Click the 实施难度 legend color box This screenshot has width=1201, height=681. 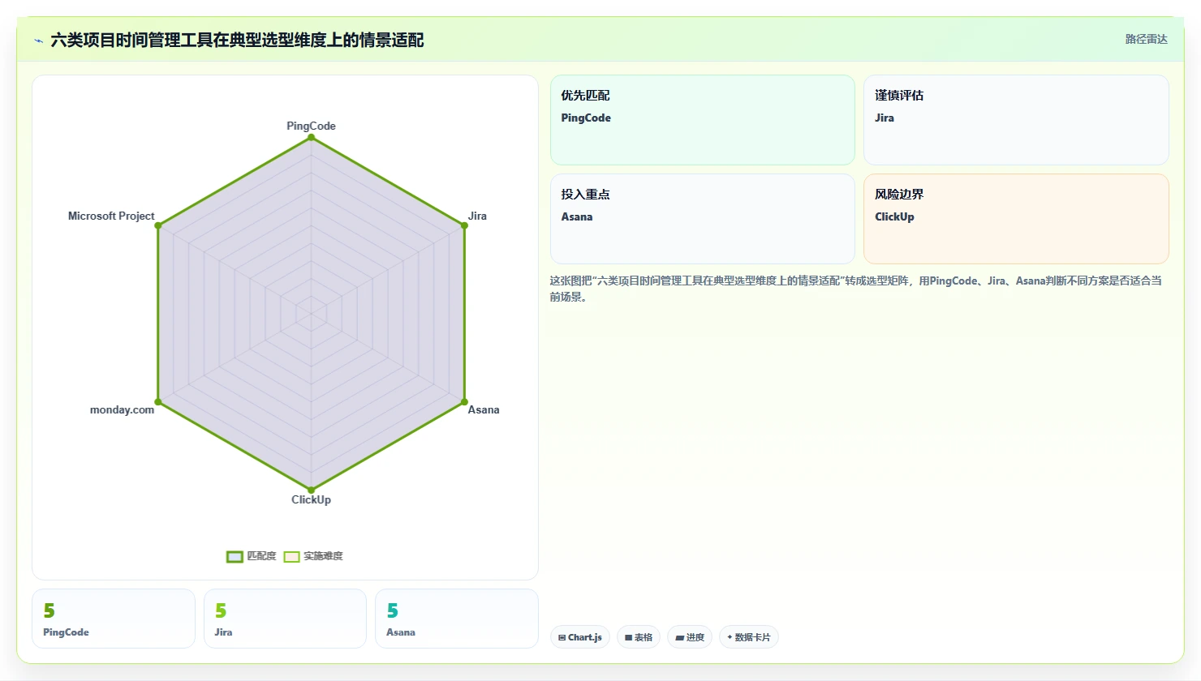click(291, 556)
